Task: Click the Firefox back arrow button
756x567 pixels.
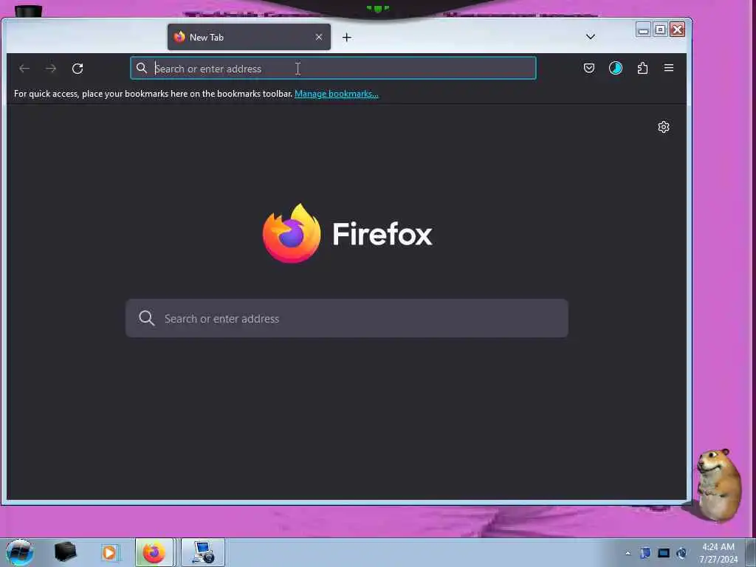Action: pyautogui.click(x=24, y=69)
